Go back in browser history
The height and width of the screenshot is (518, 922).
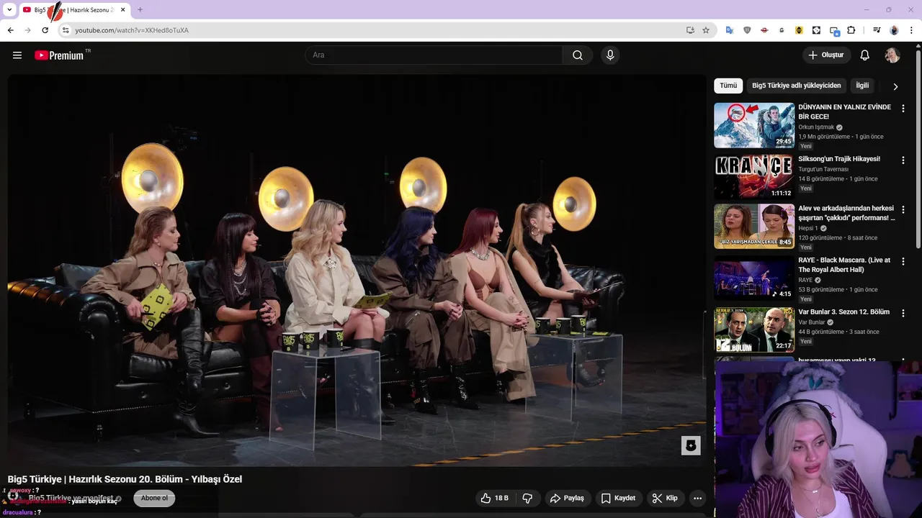coord(10,30)
